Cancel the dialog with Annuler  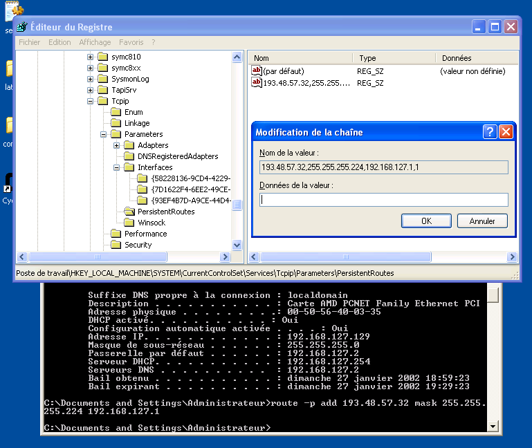[482, 221]
